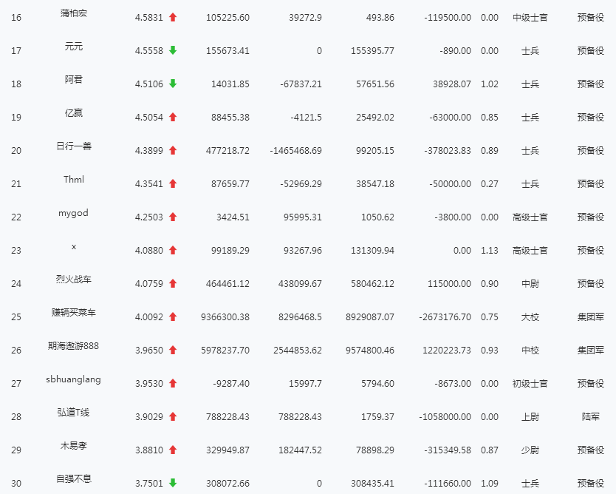Click 集团军 in row 25
Image resolution: width=616 pixels, height=494 pixels.
click(590, 317)
